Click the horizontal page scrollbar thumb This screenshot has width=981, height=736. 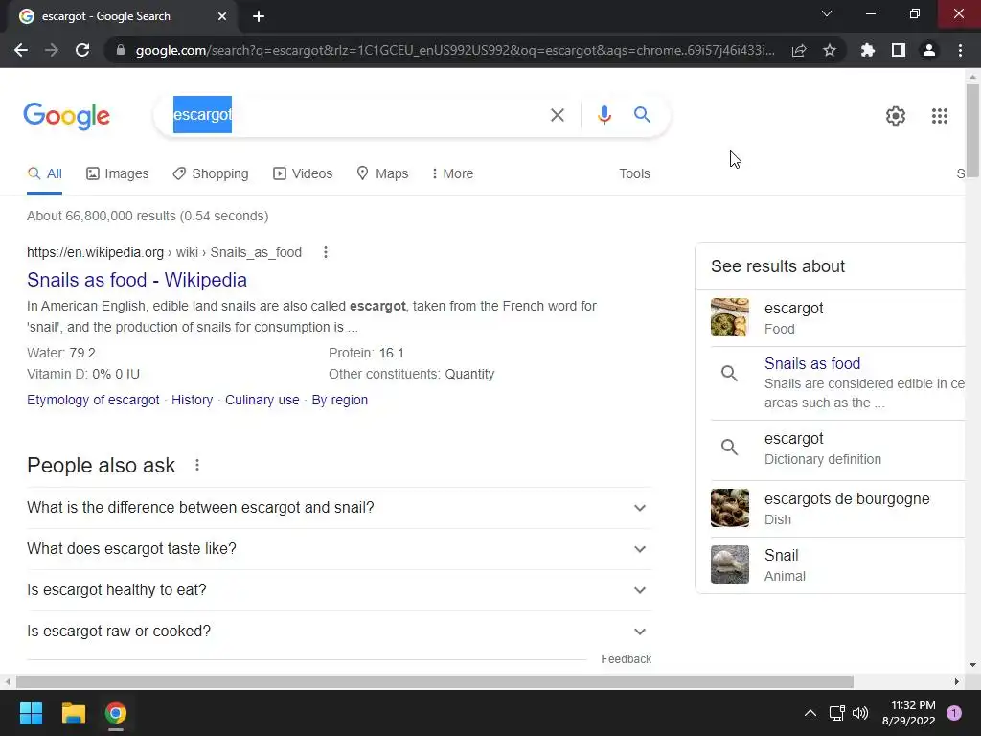[435, 681]
